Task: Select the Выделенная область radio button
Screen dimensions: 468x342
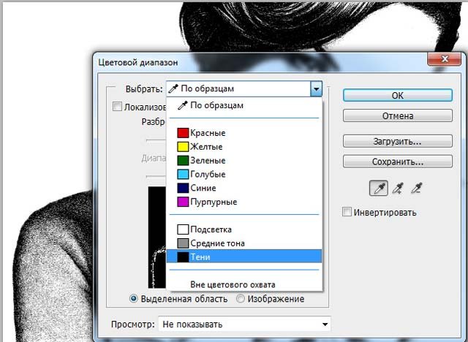Action: click(x=134, y=299)
